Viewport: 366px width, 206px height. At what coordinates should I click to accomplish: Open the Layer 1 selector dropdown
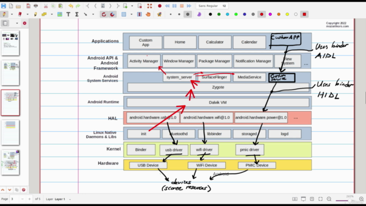pos(70,199)
